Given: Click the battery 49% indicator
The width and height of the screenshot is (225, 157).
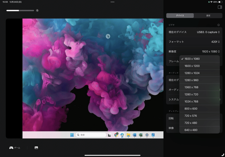Looking at the screenshot, I should pyautogui.click(x=218, y=2).
